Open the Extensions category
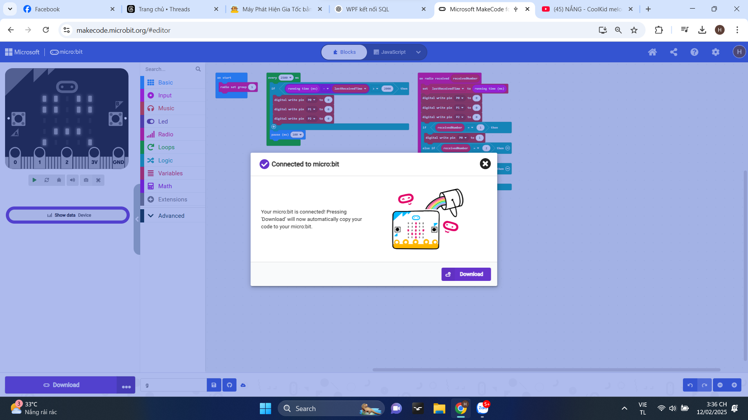This screenshot has height=420, width=748. [173, 199]
